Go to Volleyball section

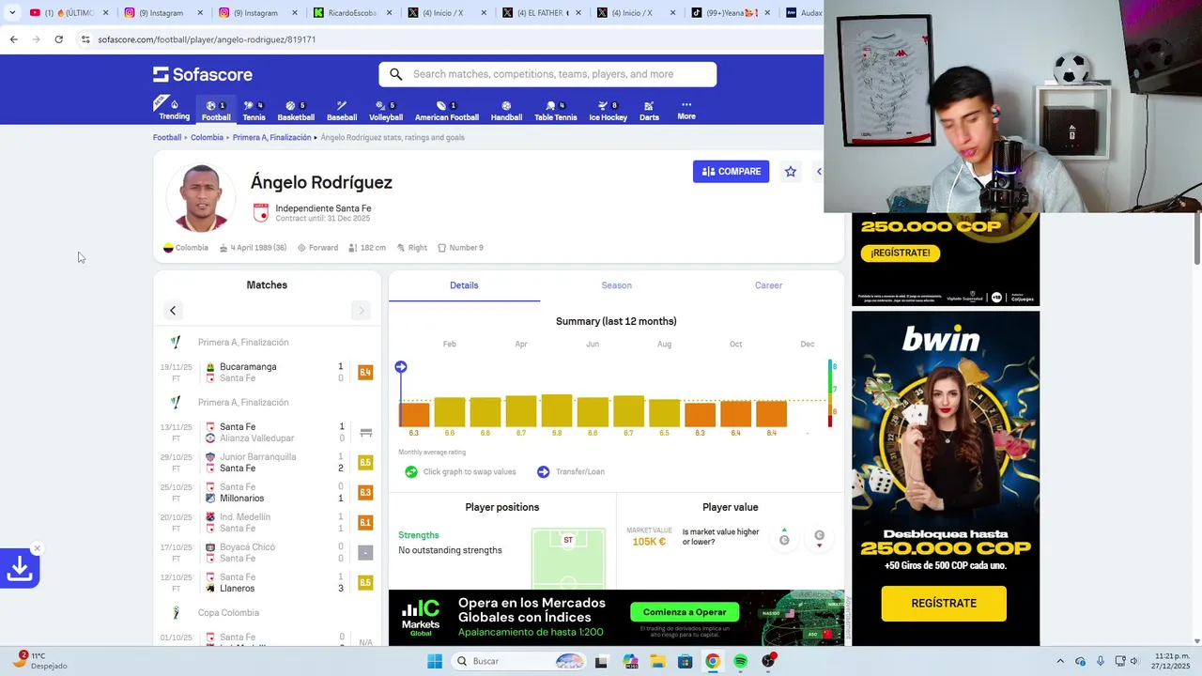(386, 110)
